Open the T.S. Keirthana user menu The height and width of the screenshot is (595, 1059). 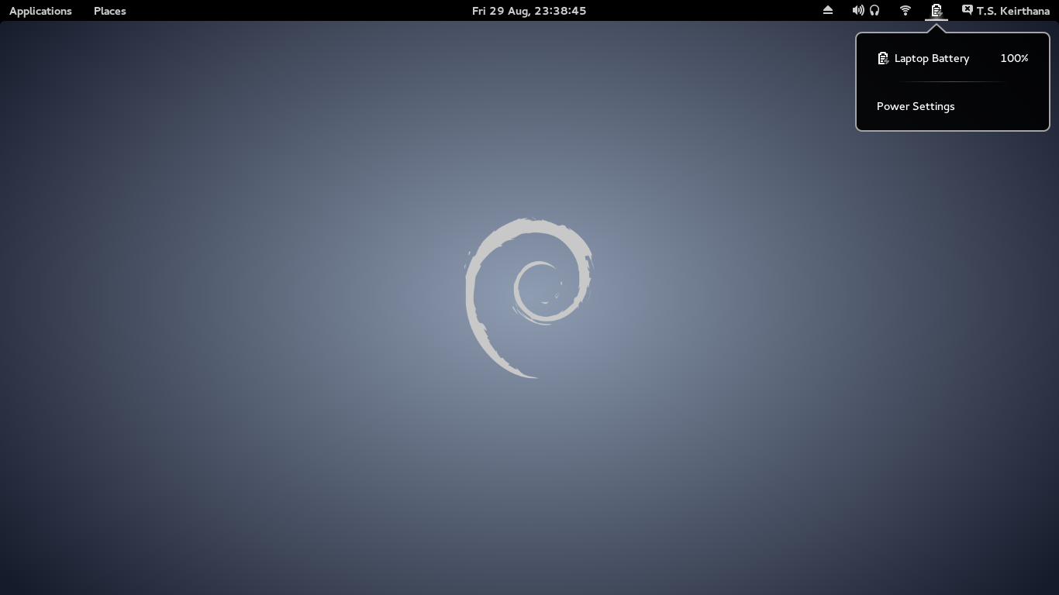[x=1012, y=11]
